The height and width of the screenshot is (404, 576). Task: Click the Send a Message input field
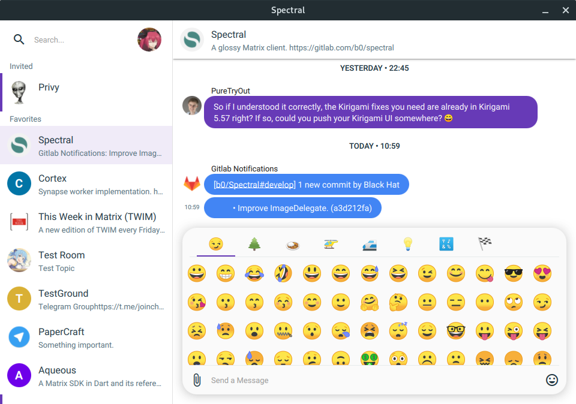pos(372,380)
